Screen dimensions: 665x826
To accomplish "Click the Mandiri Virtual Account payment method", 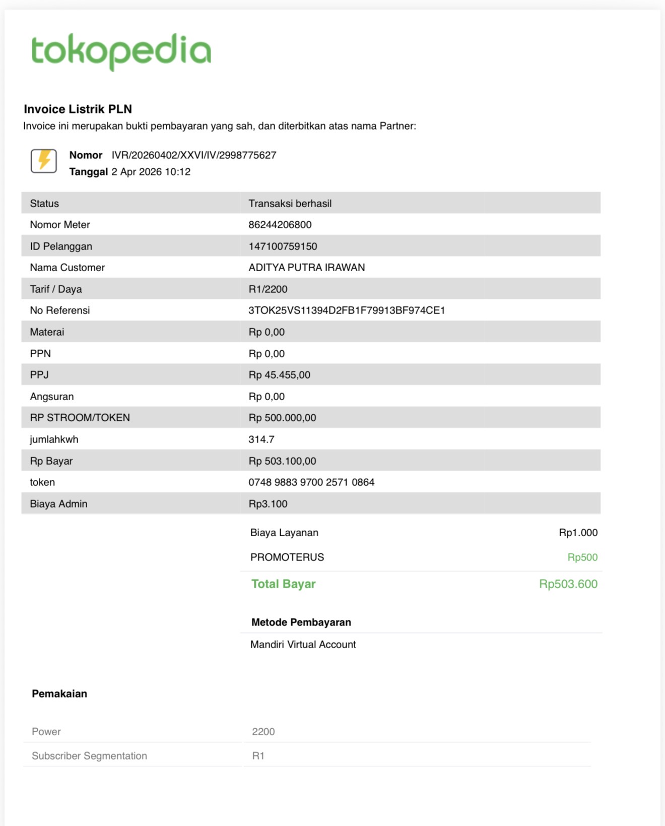I will click(303, 645).
